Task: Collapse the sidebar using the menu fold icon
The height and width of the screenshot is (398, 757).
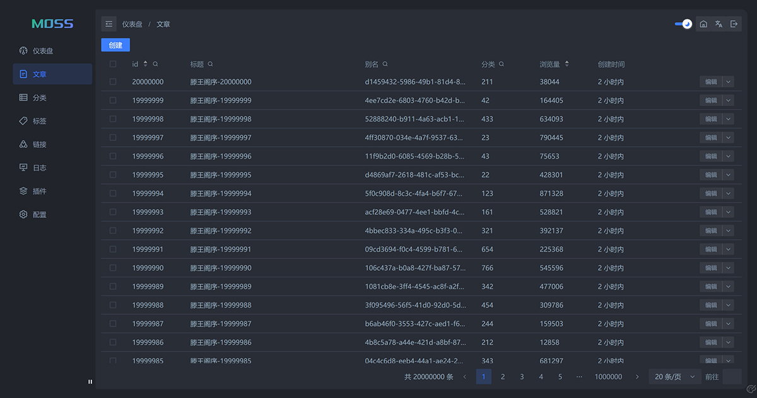Action: 109,24
